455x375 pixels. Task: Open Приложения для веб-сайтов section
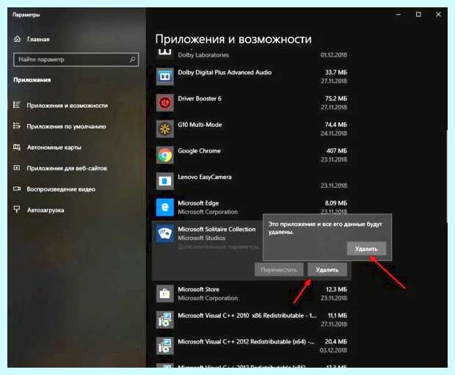(67, 168)
